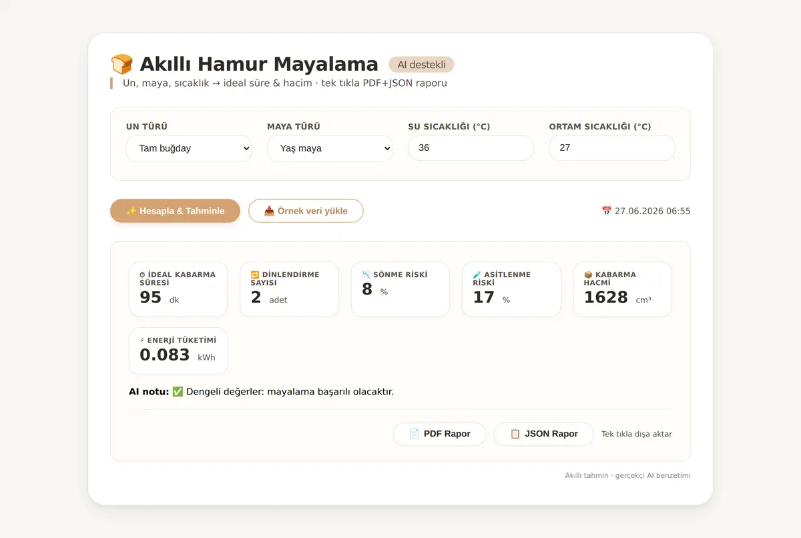This screenshot has height=538, width=801.
Task: Click the repeat icon on Dinlendirme Sayısı card
Action: coord(254,275)
